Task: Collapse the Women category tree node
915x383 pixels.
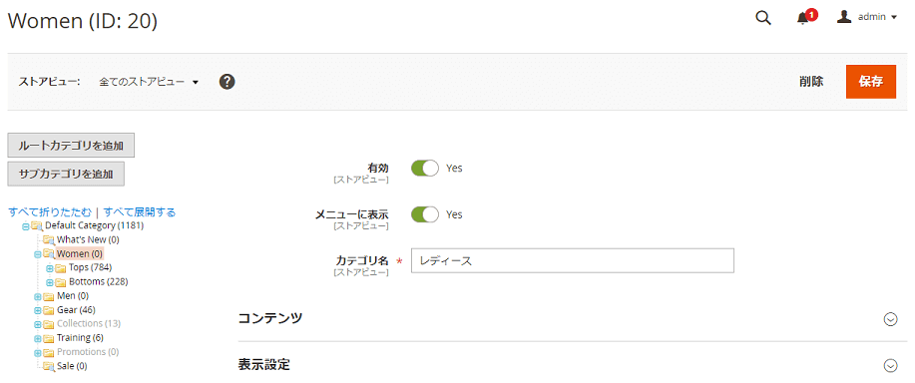Action: click(x=37, y=254)
